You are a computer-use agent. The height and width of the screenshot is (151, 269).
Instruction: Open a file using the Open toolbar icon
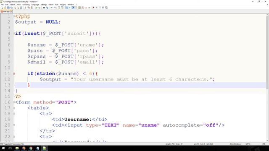[5, 8]
